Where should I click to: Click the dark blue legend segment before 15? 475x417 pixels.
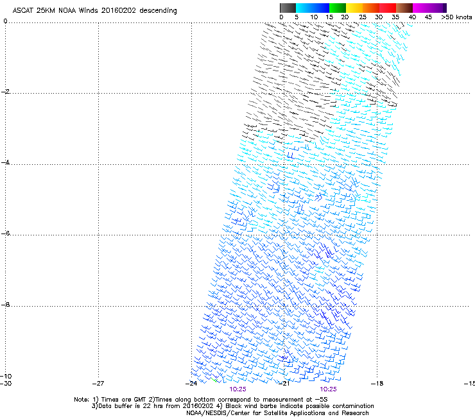[x=321, y=8]
